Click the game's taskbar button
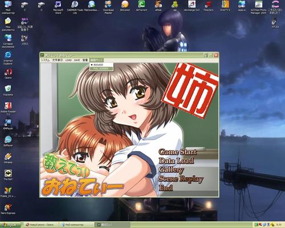This screenshot has height=228, width=285. point(112,225)
